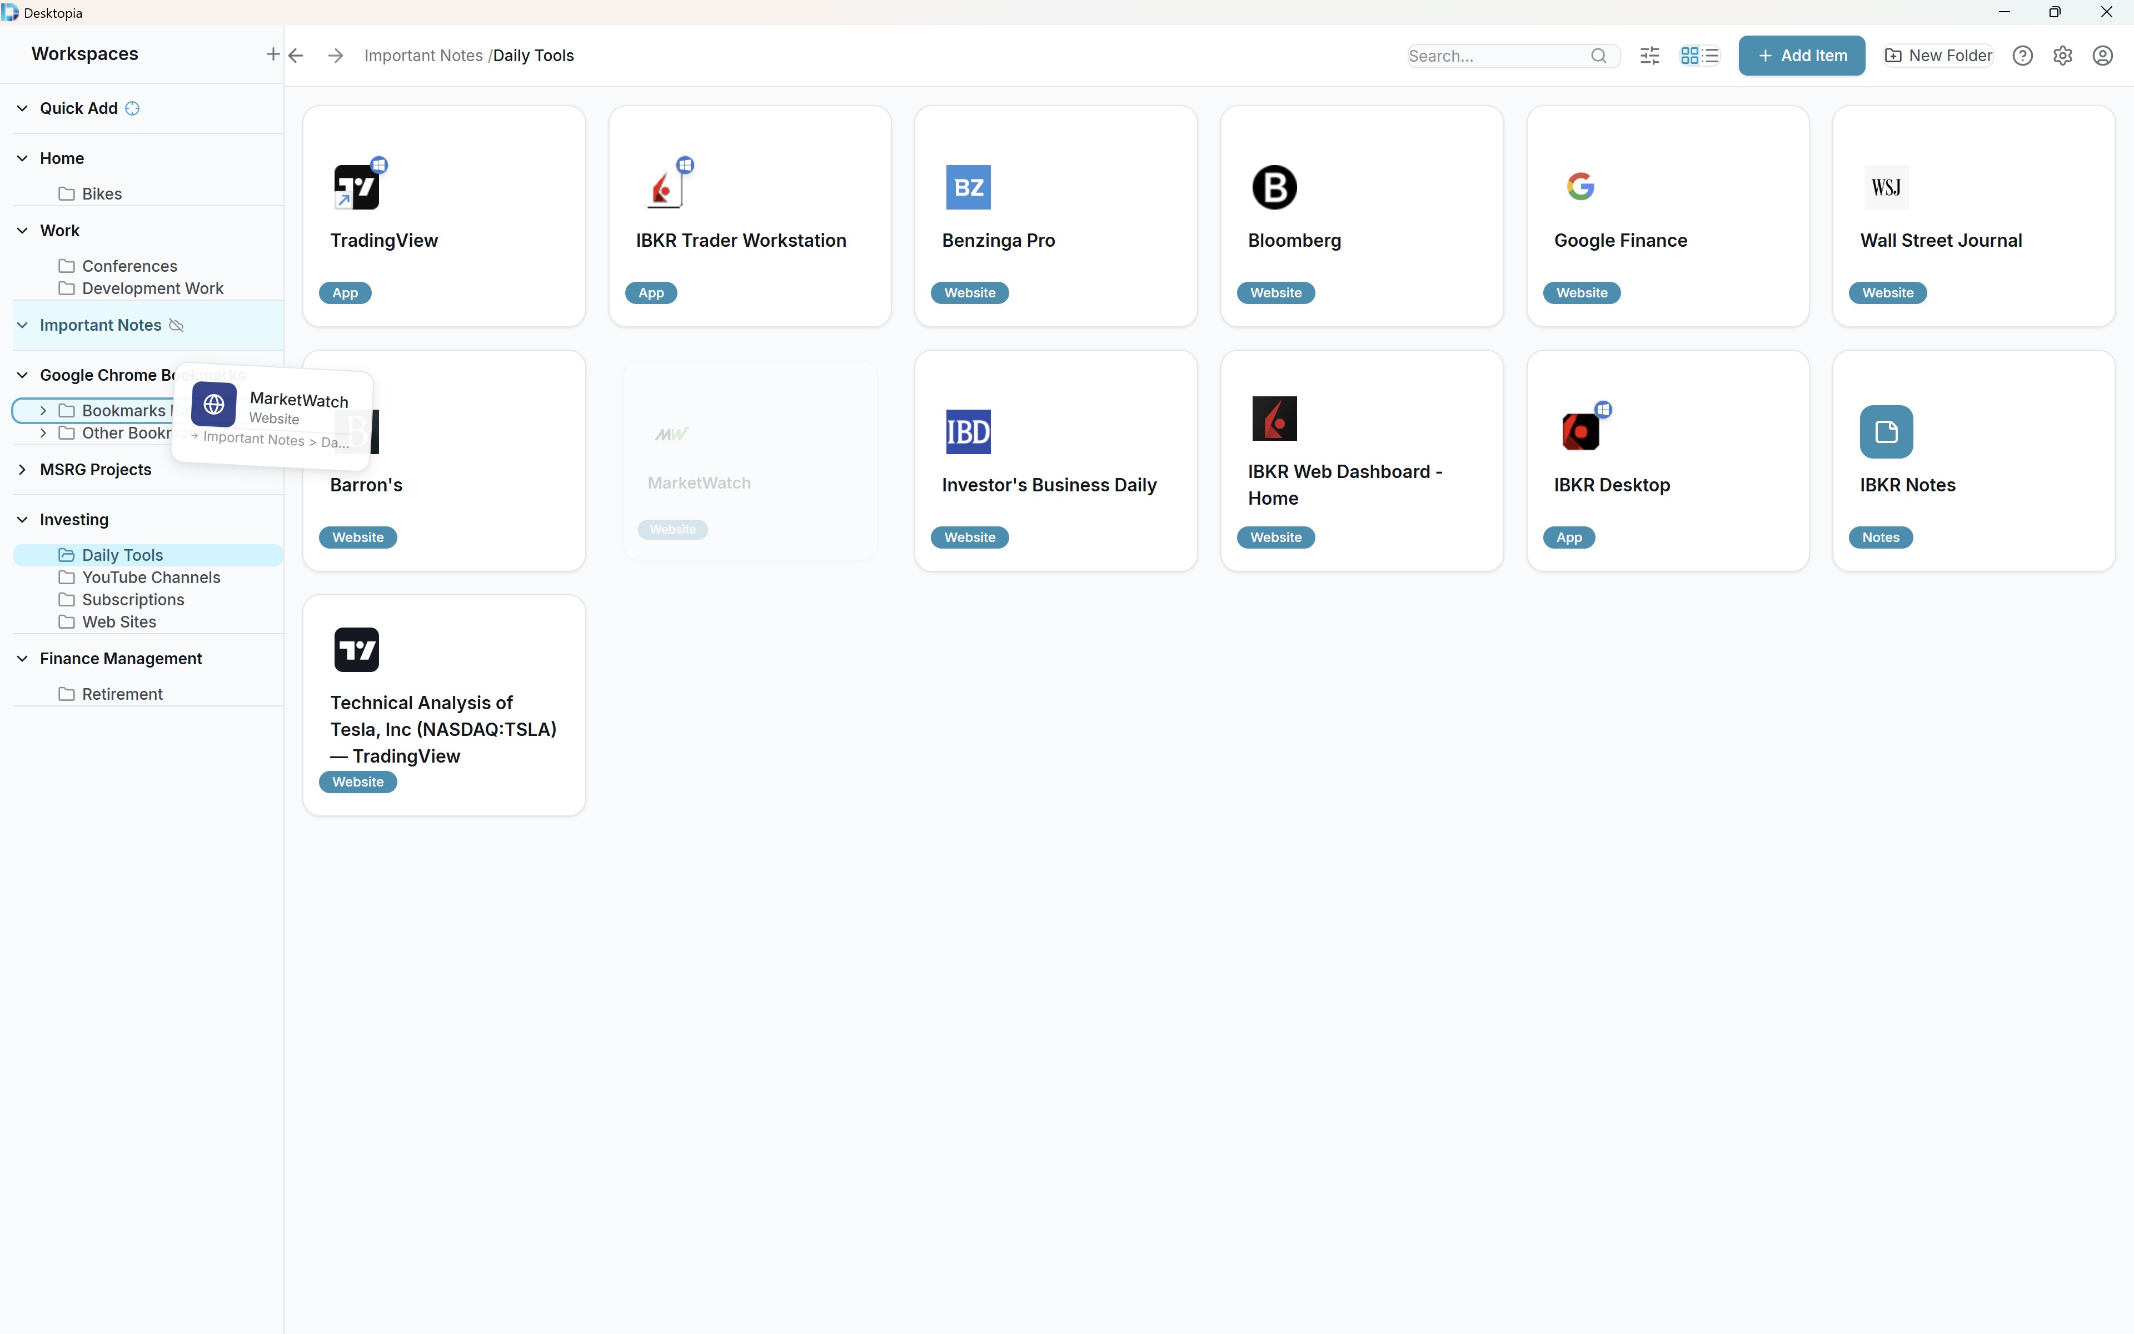The width and height of the screenshot is (2134, 1334).
Task: Click the back navigation arrow
Action: point(296,54)
